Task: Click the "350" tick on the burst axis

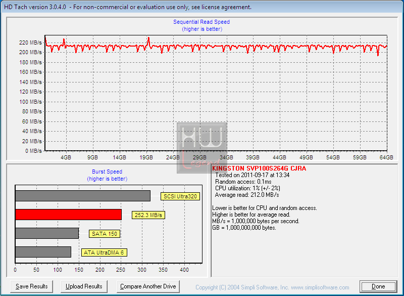Action: pyautogui.click(x=163, y=270)
